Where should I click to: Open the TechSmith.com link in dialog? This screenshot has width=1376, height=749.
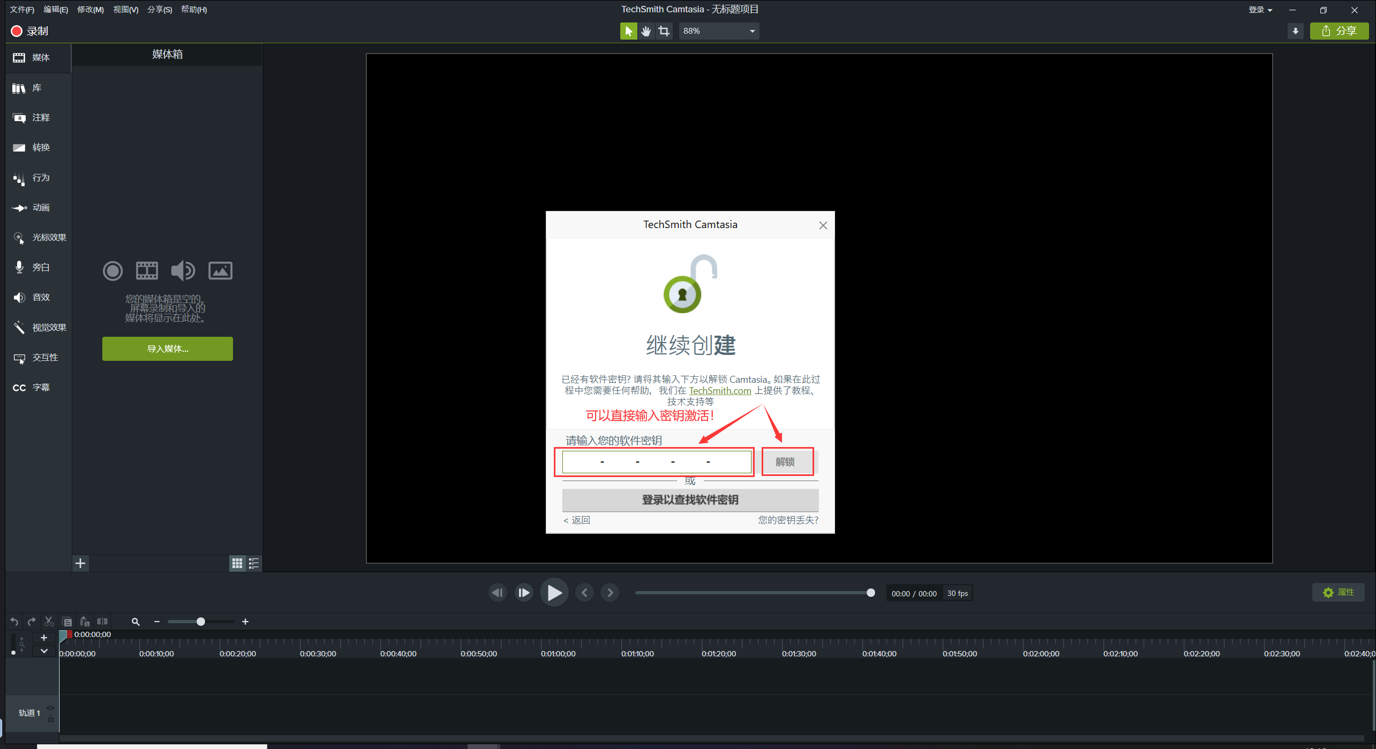pyautogui.click(x=719, y=391)
